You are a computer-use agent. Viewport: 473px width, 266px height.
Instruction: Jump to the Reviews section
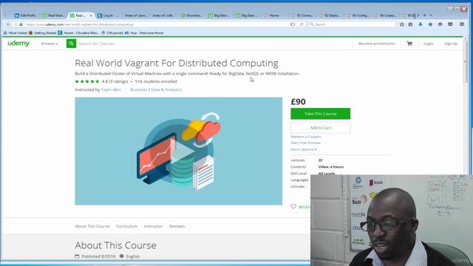(177, 226)
